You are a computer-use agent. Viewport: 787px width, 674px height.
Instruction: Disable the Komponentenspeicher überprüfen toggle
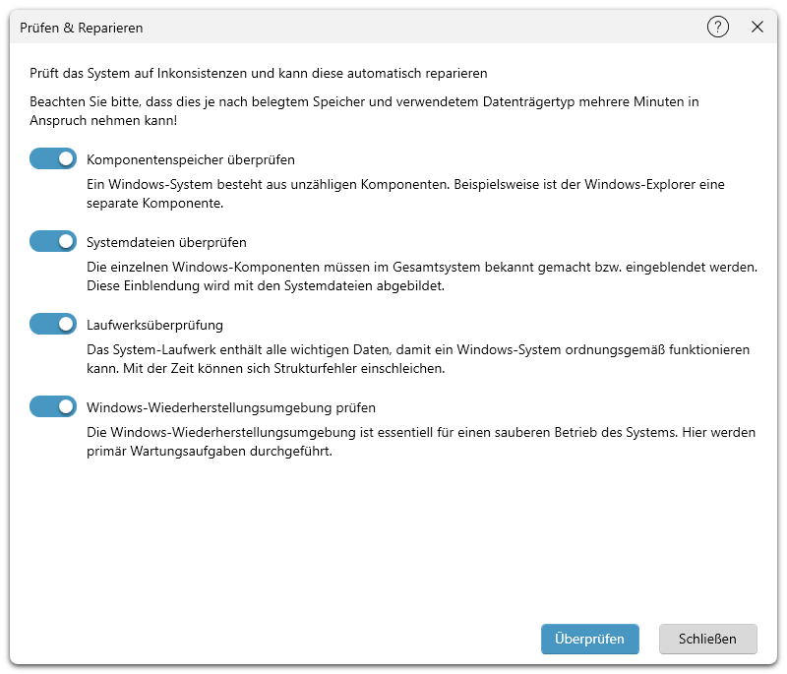52,157
